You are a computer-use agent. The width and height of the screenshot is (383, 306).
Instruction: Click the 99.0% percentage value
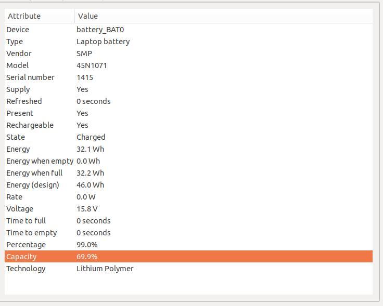tap(87, 245)
